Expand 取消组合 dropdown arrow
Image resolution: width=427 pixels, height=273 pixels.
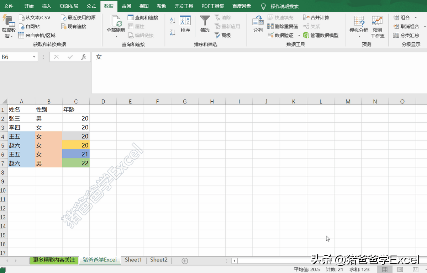(425, 26)
